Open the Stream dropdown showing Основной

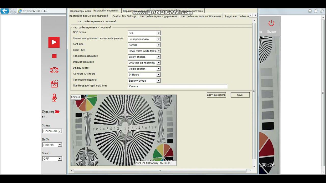pyautogui.click(x=52, y=131)
